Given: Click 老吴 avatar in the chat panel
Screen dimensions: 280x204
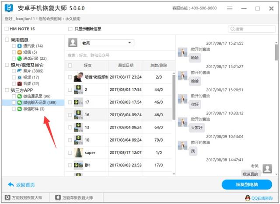Looking at the screenshot, I should coord(267,169).
